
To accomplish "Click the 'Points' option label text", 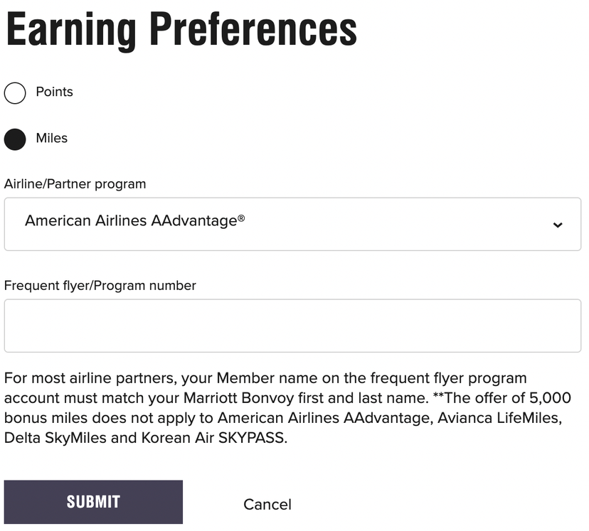I will point(54,92).
